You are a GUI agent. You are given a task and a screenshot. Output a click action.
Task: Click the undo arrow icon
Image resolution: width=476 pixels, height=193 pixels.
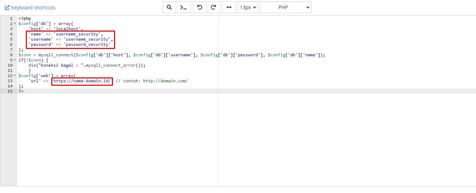tap(200, 7)
